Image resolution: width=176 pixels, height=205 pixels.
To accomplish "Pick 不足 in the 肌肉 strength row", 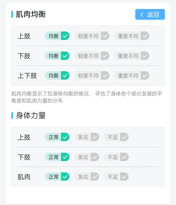I will (116, 177).
